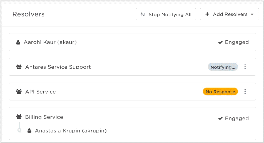Viewport: 264px width, 143px height.
Task: Open the three-dot menu for Antares Service Support
Action: [245, 67]
